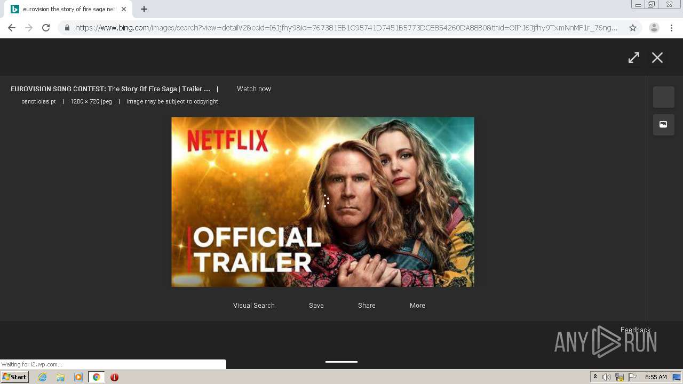683x384 pixels.
Task: Expand image viewer to full screen
Action: 633,58
